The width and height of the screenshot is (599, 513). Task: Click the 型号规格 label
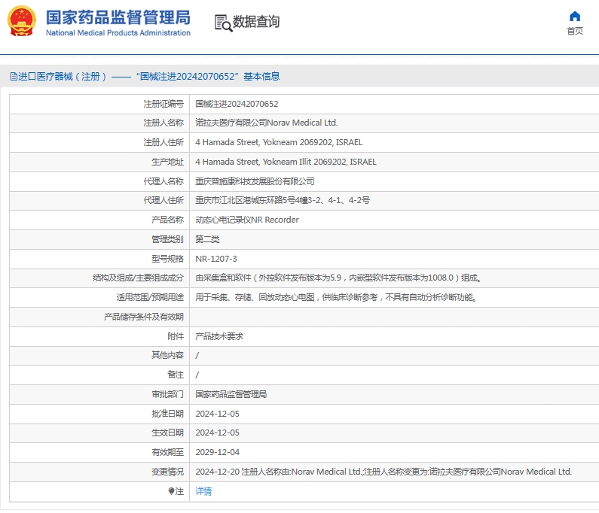pyautogui.click(x=167, y=259)
